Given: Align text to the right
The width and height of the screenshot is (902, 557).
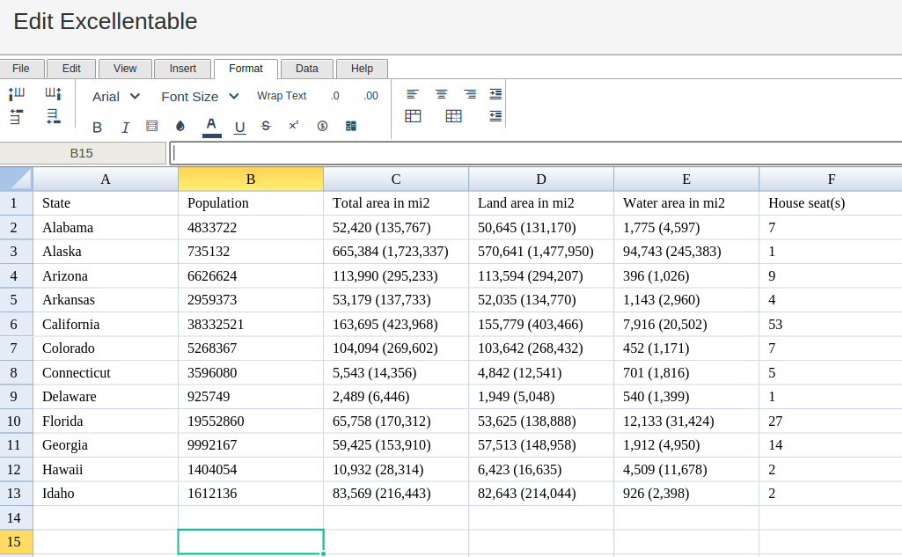Looking at the screenshot, I should point(470,94).
